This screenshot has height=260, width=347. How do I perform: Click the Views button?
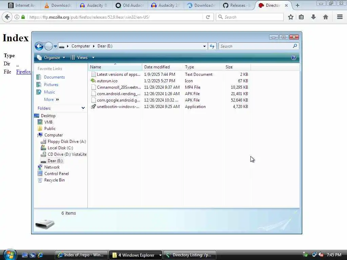pyautogui.click(x=79, y=58)
